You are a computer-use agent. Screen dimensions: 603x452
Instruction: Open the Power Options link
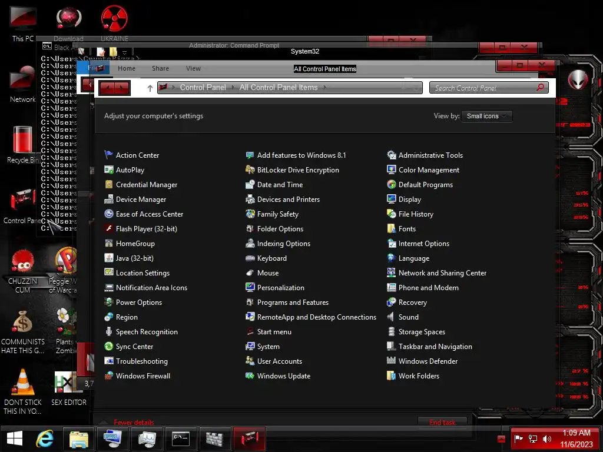(139, 303)
